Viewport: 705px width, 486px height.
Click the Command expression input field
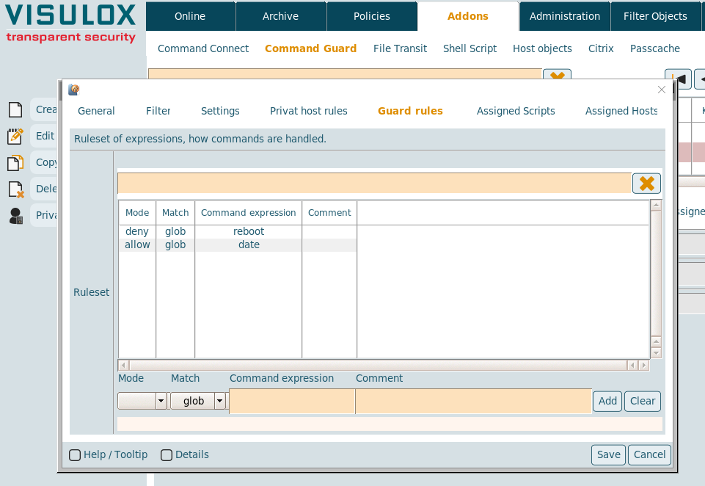point(292,402)
